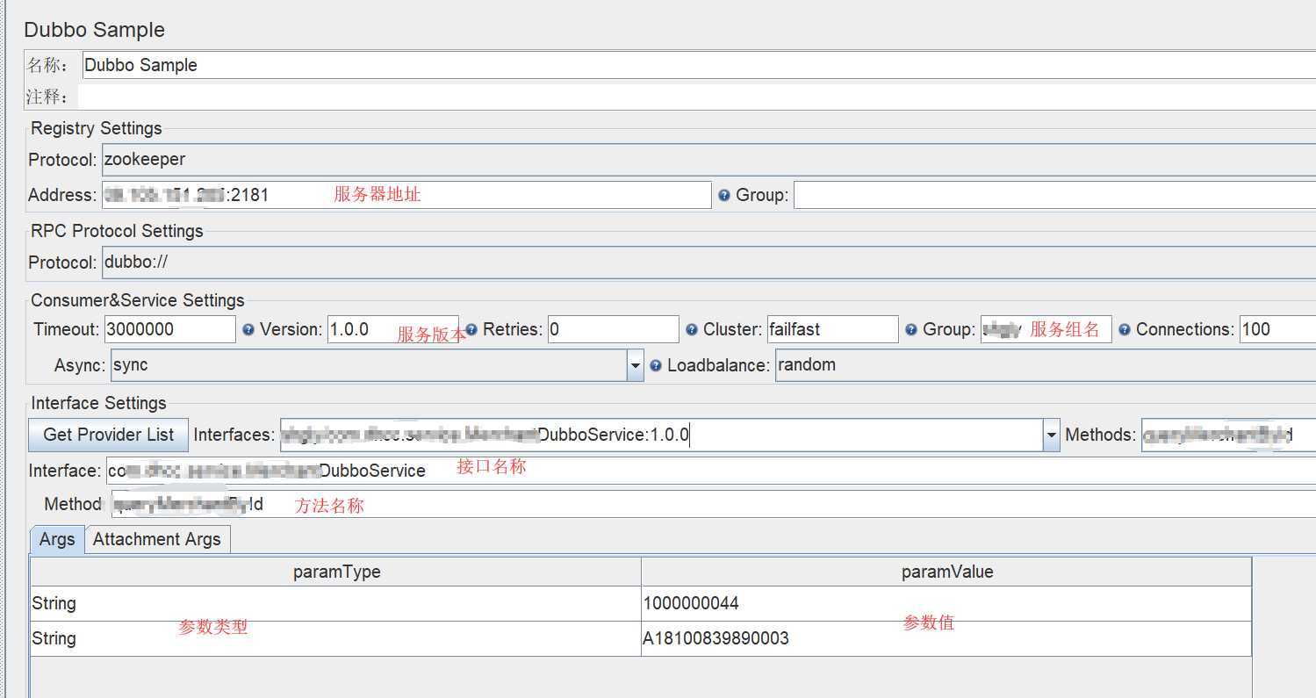Click the help icon before Version
This screenshot has width=1316, height=698.
(248, 330)
